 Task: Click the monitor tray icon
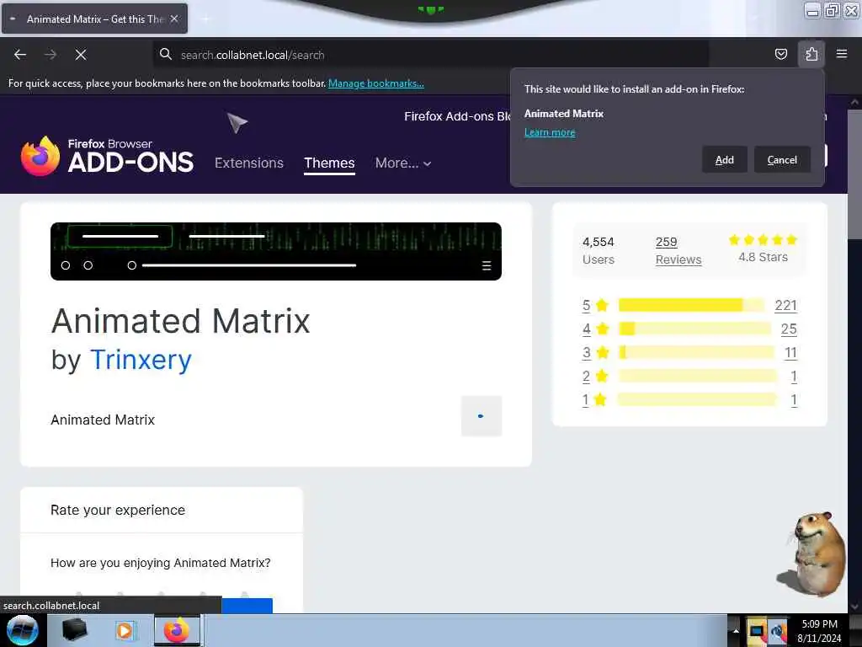[757, 631]
